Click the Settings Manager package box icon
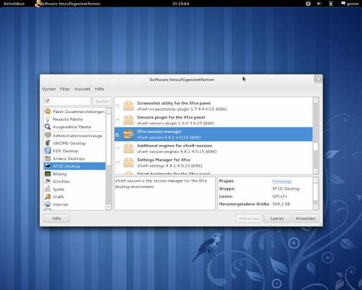 [x=129, y=163]
